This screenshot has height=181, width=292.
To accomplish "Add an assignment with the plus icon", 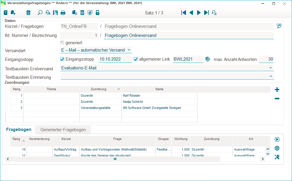I will [277, 90].
